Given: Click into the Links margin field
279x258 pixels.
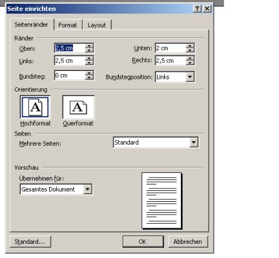Looking at the screenshot, I should tap(70, 61).
